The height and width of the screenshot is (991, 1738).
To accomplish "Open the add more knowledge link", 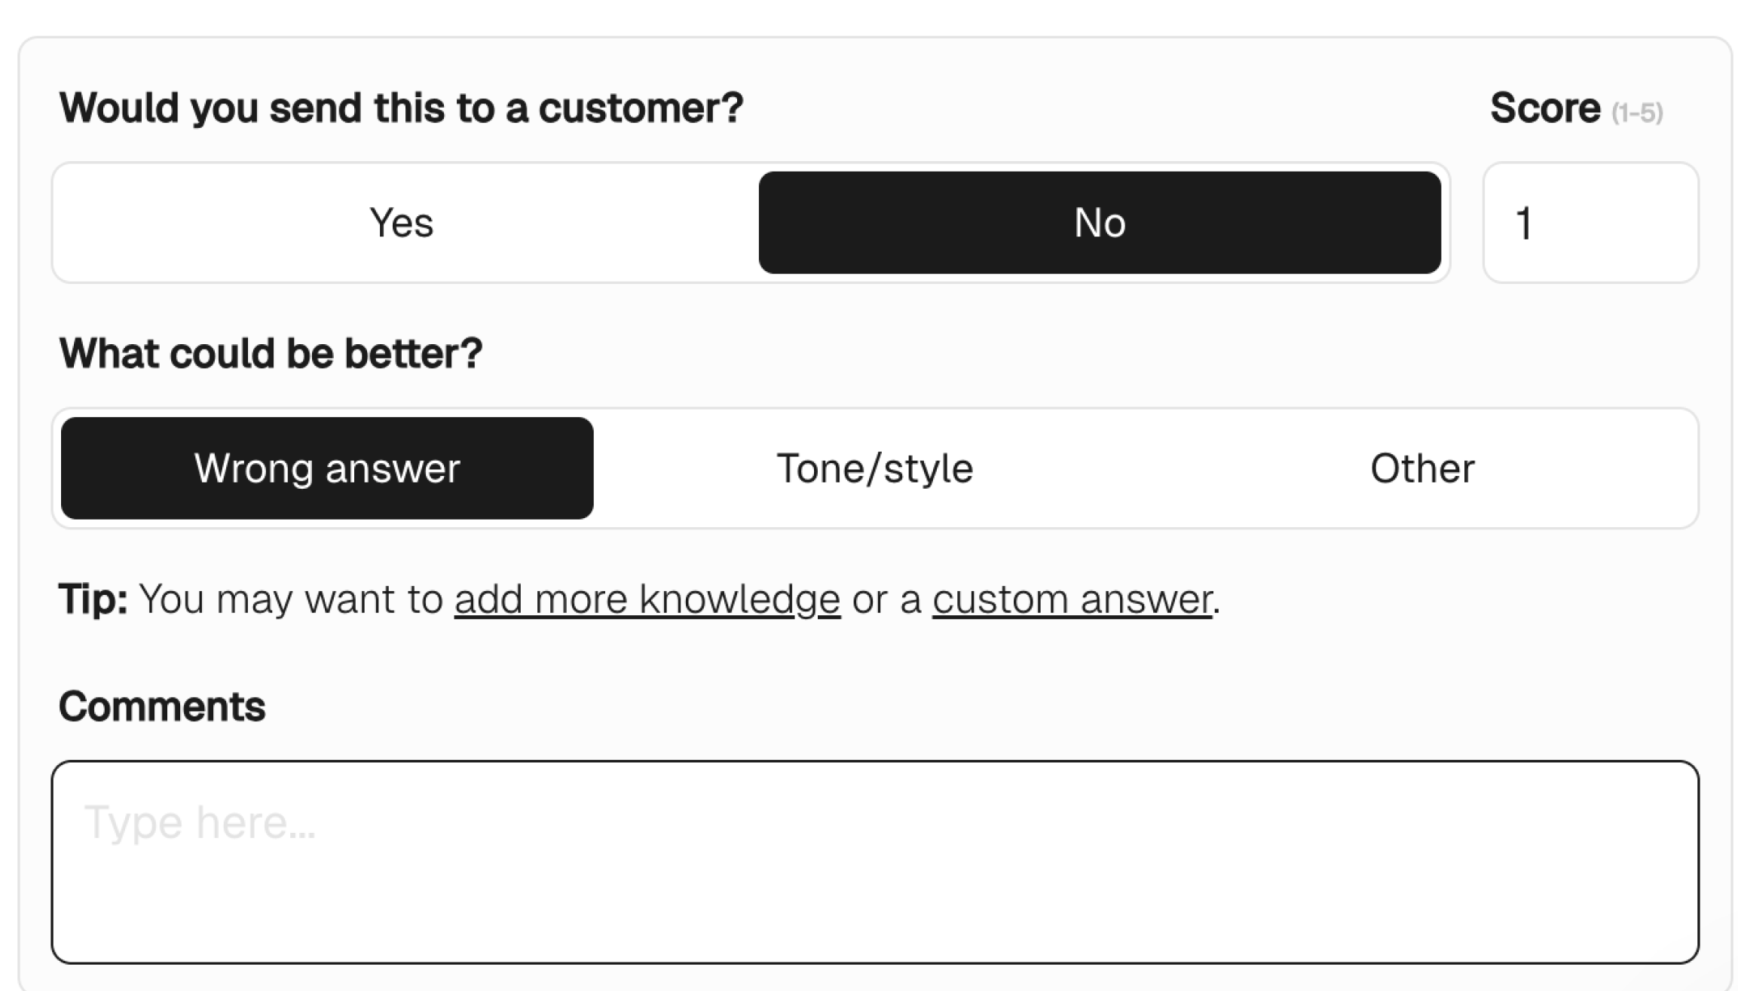I will pyautogui.click(x=647, y=599).
